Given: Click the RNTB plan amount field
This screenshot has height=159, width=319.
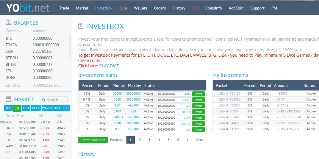Looking at the screenshot, I should [x=173, y=123].
